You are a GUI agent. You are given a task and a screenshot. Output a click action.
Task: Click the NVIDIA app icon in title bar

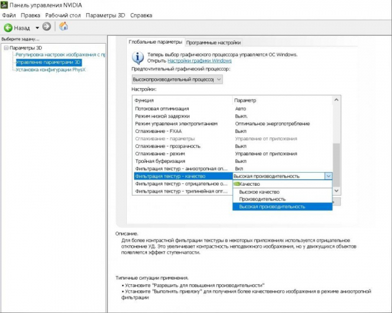click(4, 5)
